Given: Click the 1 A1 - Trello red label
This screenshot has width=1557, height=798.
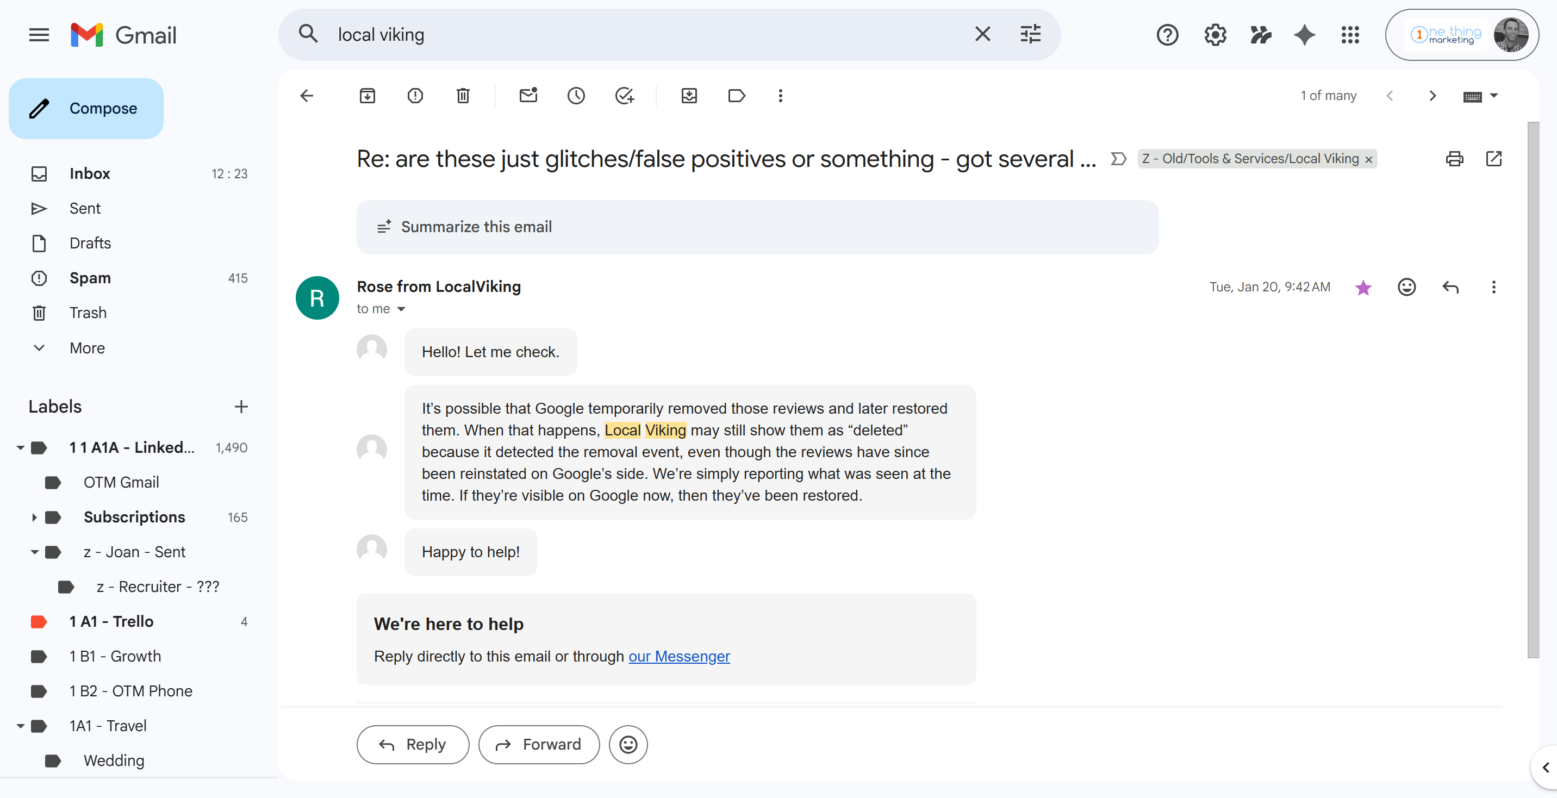Looking at the screenshot, I should 111,621.
